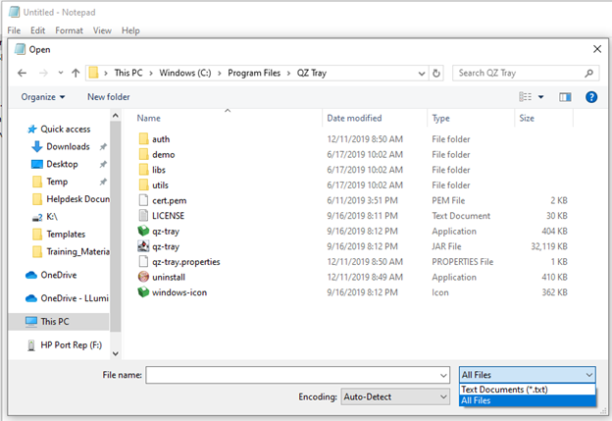This screenshot has height=421, width=612.
Task: Open the Format menu in Notepad
Action: click(x=69, y=30)
